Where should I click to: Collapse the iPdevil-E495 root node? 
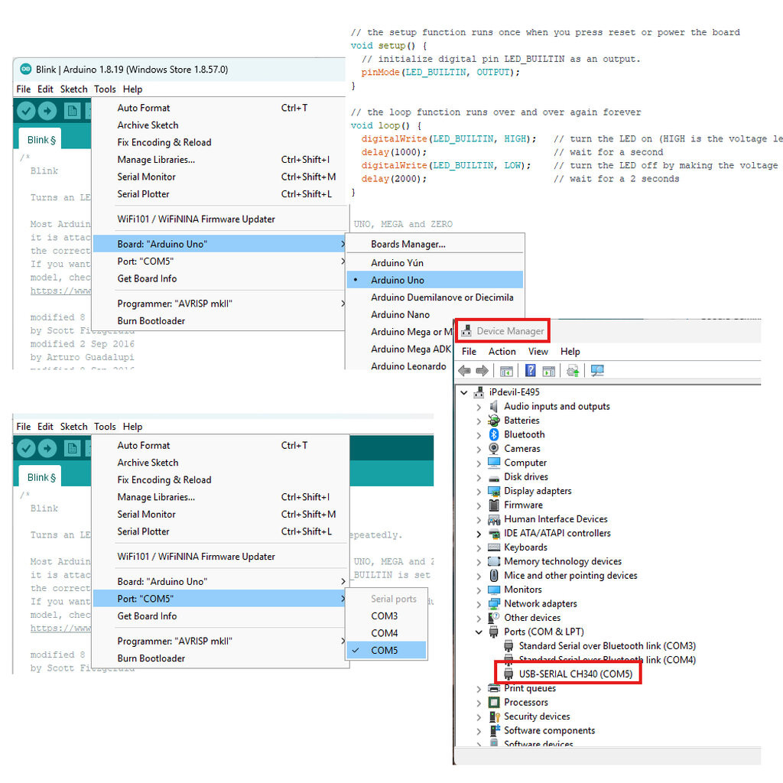[x=464, y=392]
